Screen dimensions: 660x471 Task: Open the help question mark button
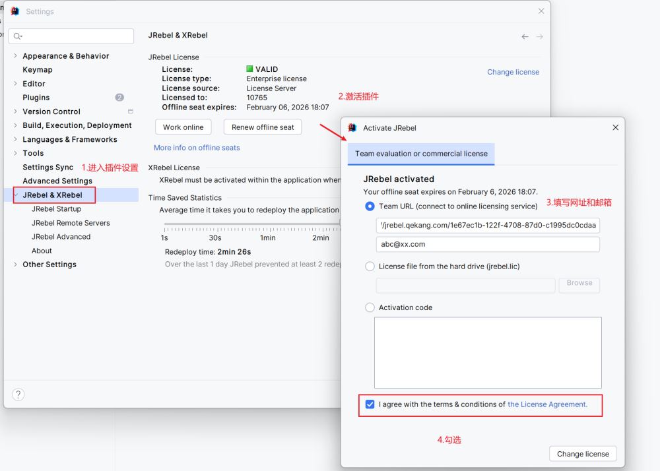(x=18, y=394)
